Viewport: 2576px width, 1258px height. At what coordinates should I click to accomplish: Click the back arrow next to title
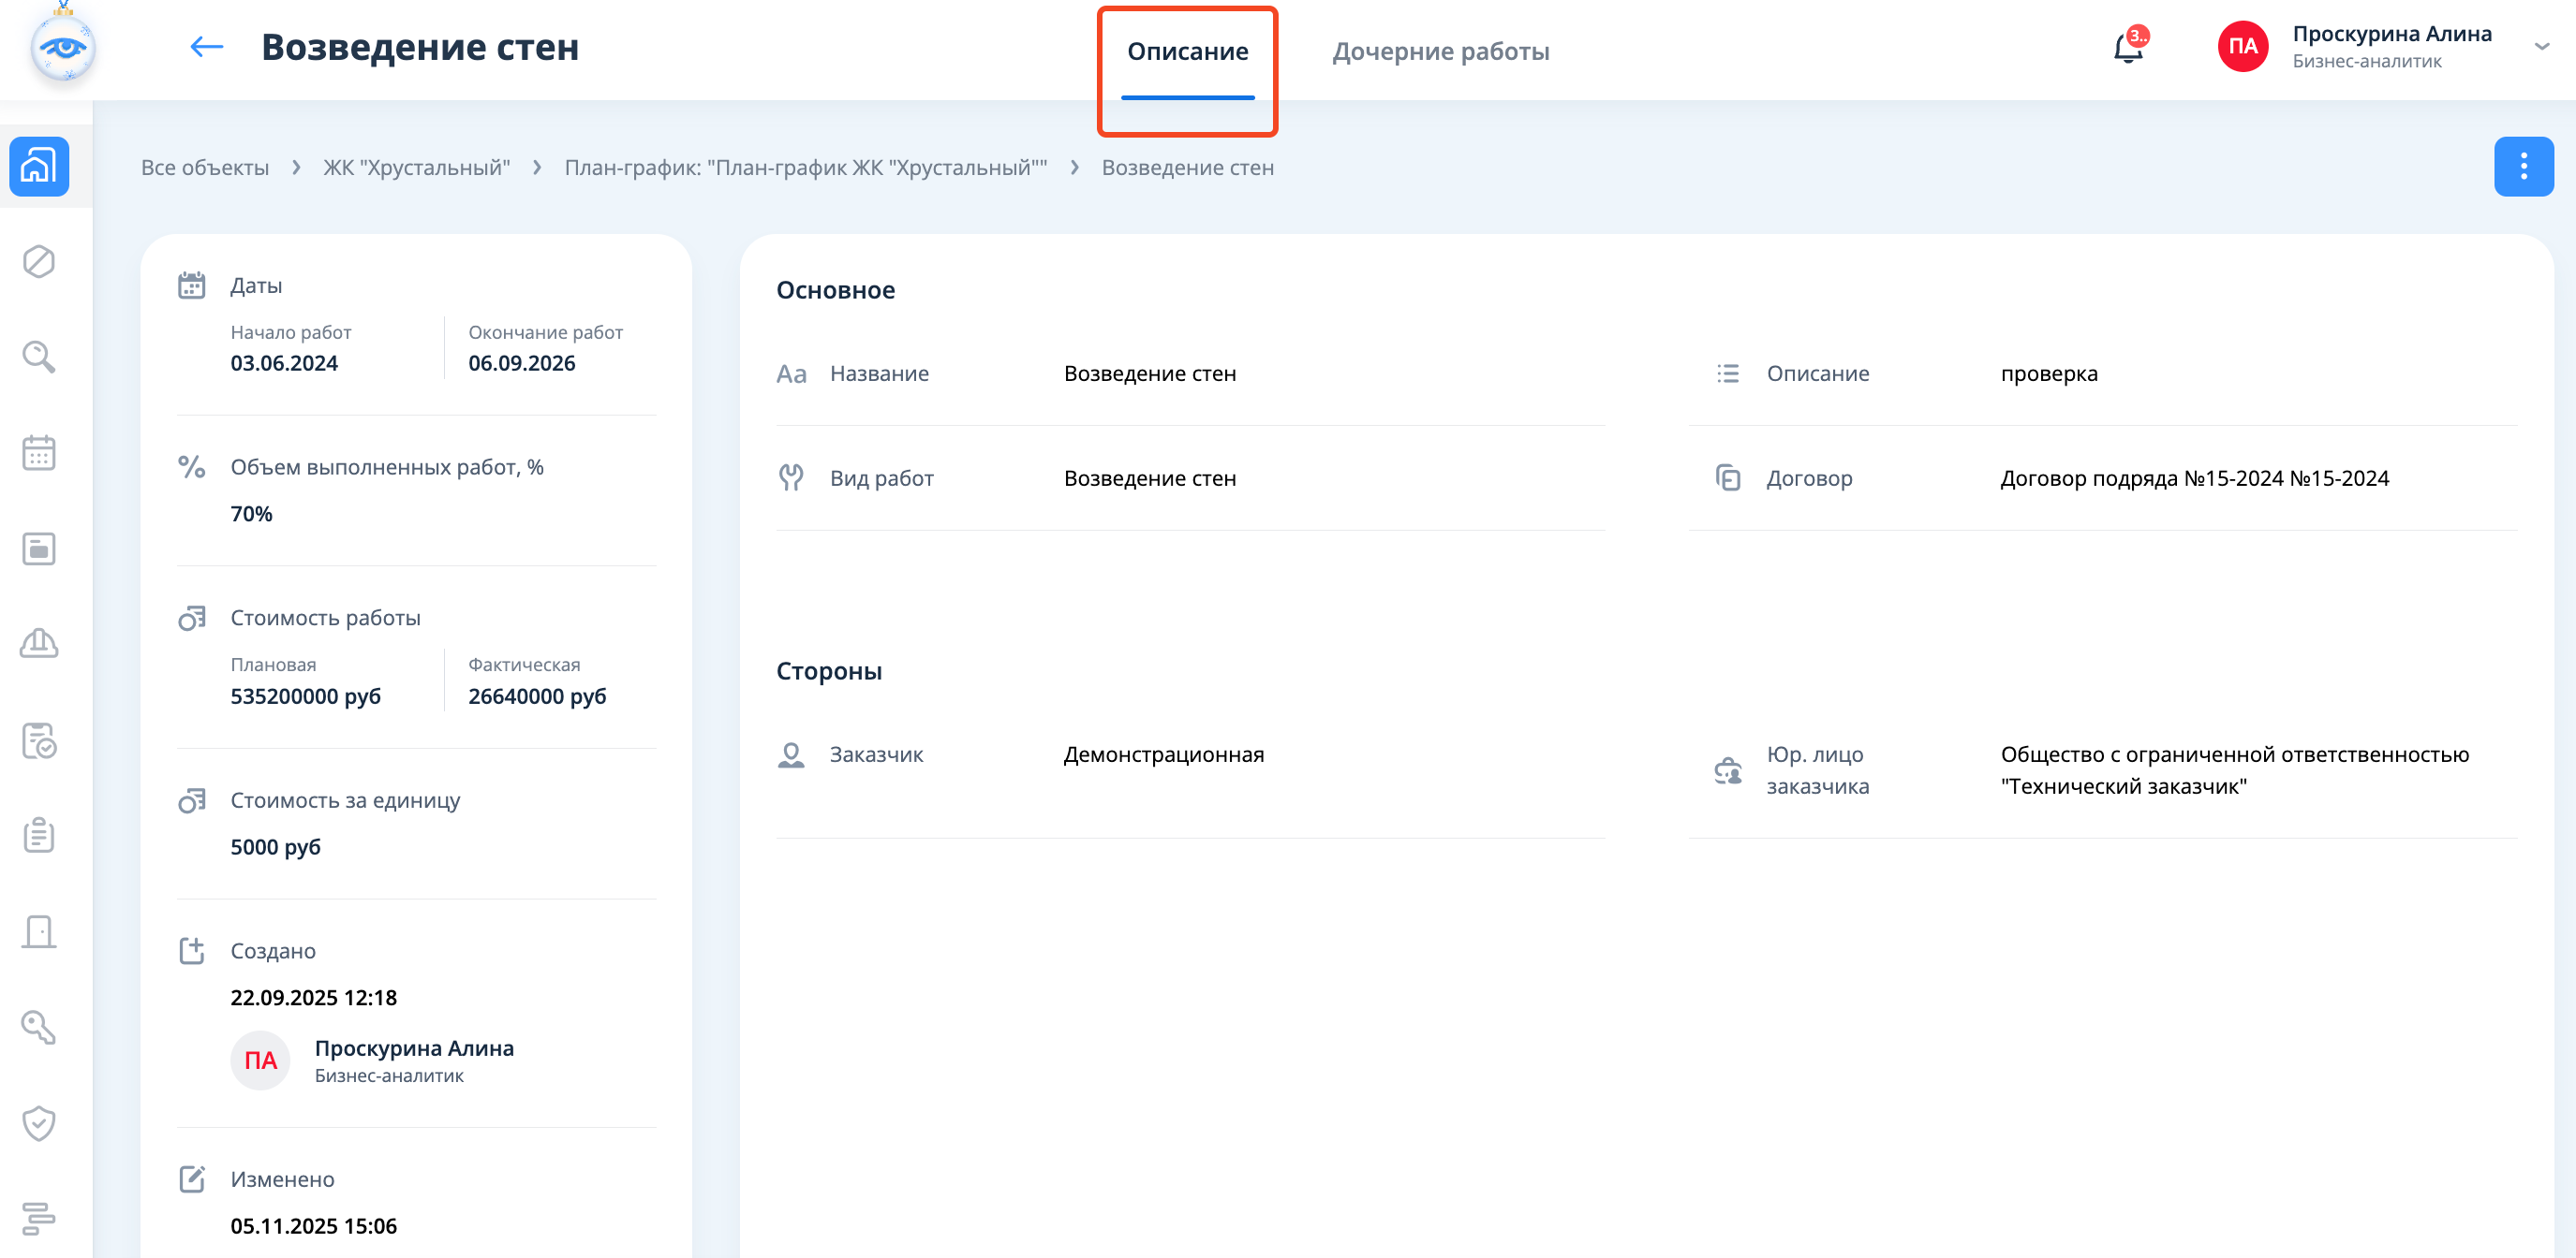tap(206, 47)
